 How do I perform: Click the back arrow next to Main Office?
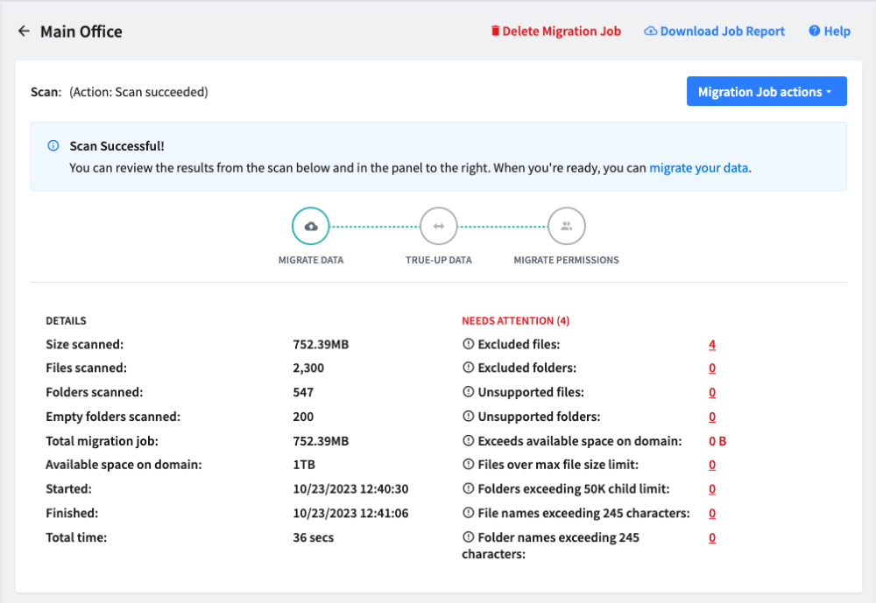[24, 32]
